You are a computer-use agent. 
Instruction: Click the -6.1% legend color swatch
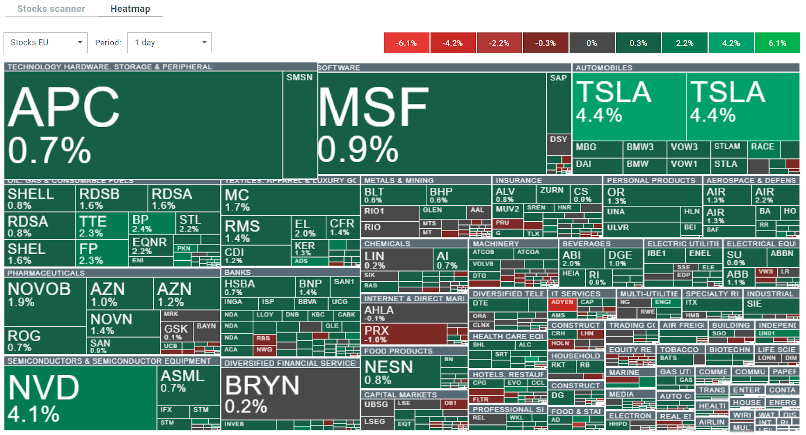point(407,43)
